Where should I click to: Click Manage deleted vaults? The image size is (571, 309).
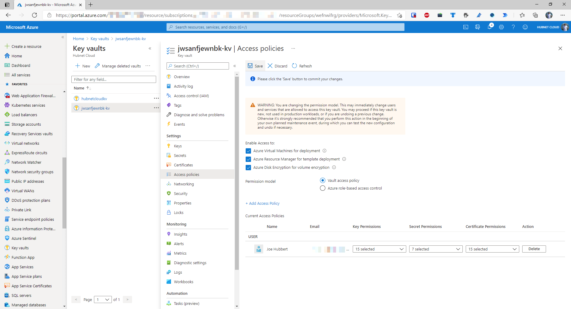tap(118, 66)
